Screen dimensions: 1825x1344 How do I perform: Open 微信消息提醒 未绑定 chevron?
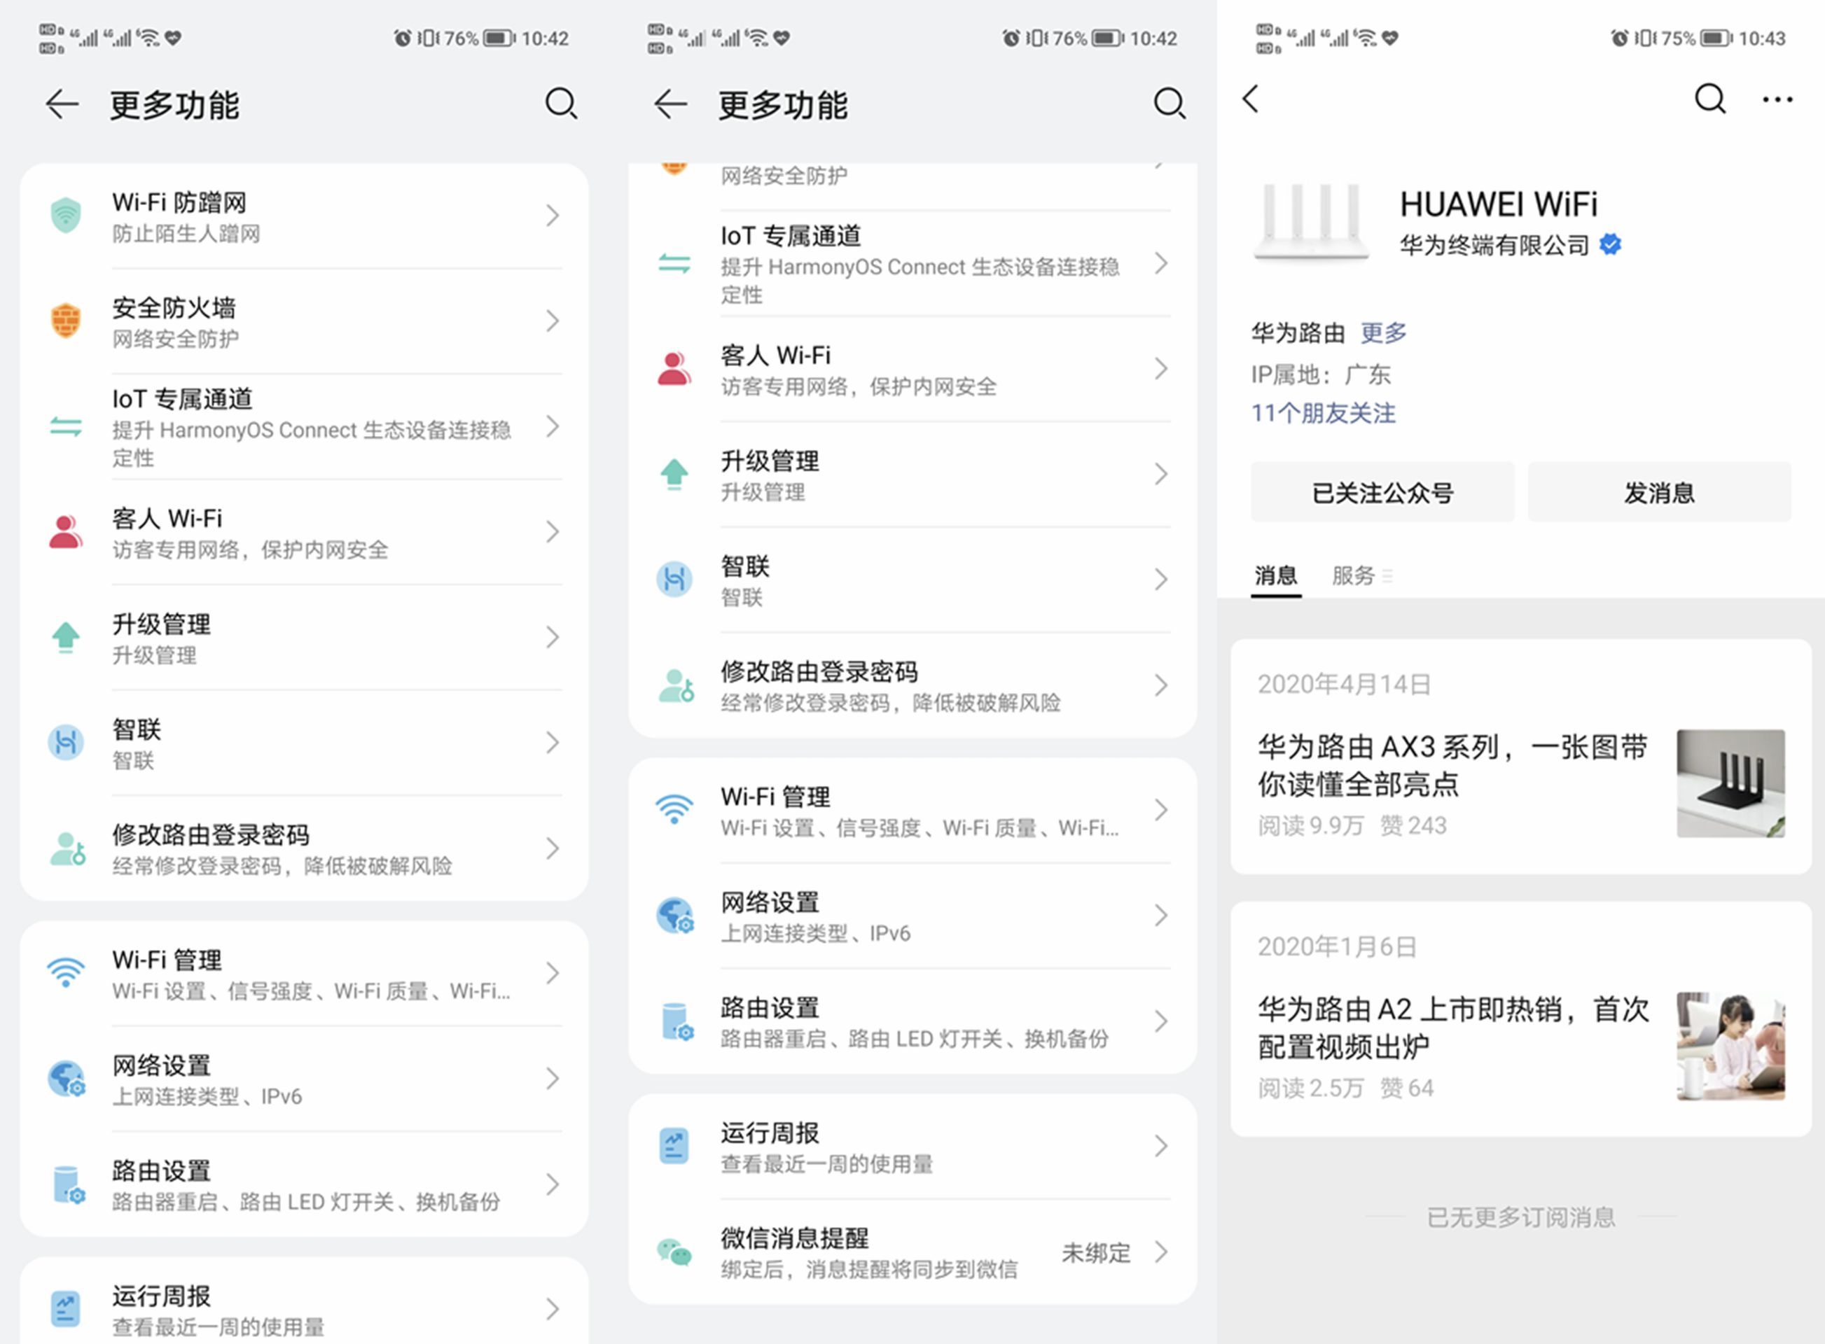click(x=1162, y=1252)
